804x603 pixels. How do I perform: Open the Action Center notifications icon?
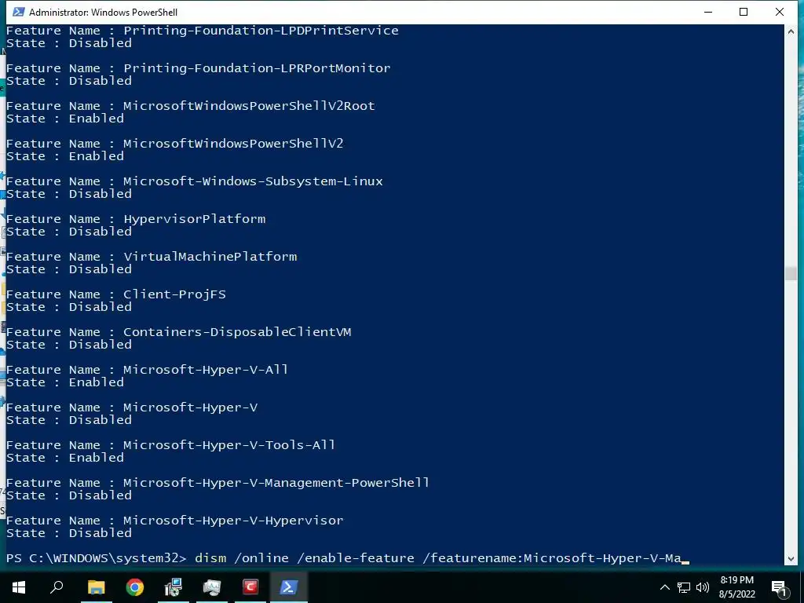tap(779, 588)
